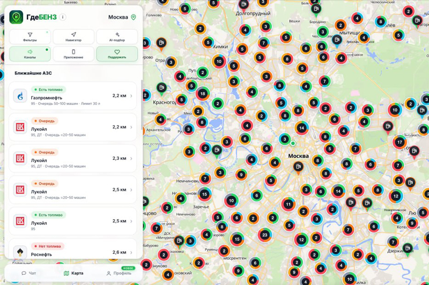Expand chevron on Лукойл 2,2 км row
This screenshot has width=429, height=285.
point(131,127)
